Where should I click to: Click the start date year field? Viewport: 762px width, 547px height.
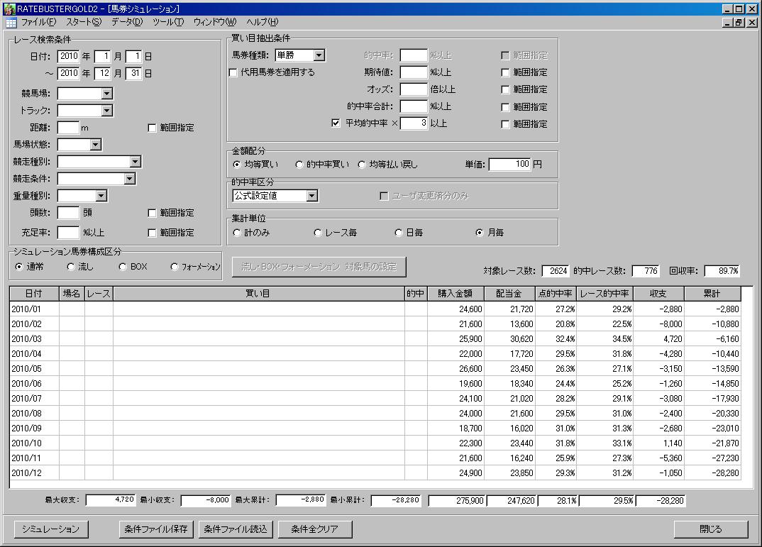click(x=69, y=56)
